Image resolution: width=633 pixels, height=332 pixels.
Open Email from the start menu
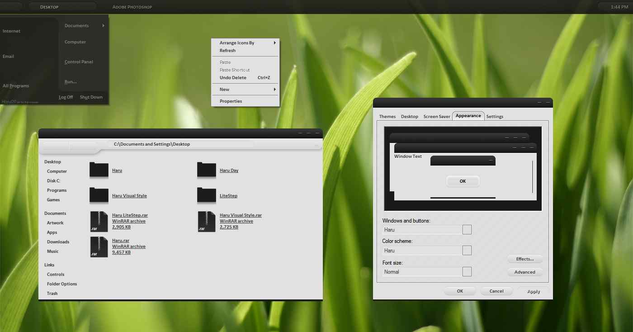click(9, 57)
